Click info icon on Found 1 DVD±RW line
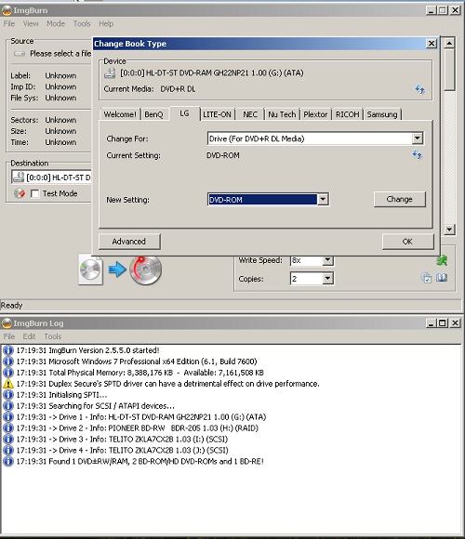This screenshot has width=465, height=539. tap(8, 461)
